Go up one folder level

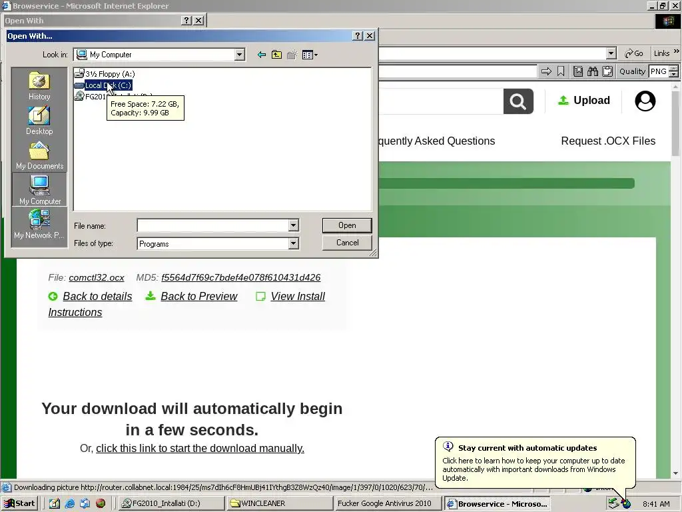(276, 55)
